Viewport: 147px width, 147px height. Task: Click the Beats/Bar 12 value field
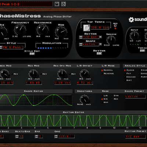click(x=21, y=136)
